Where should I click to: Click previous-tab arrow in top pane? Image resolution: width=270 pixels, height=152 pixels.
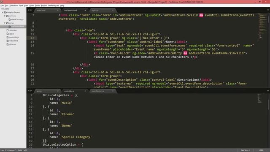tap(29, 10)
